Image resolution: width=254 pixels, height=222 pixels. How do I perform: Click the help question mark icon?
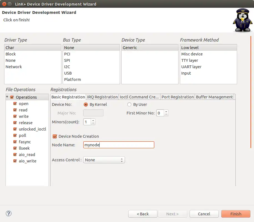tap(9, 213)
